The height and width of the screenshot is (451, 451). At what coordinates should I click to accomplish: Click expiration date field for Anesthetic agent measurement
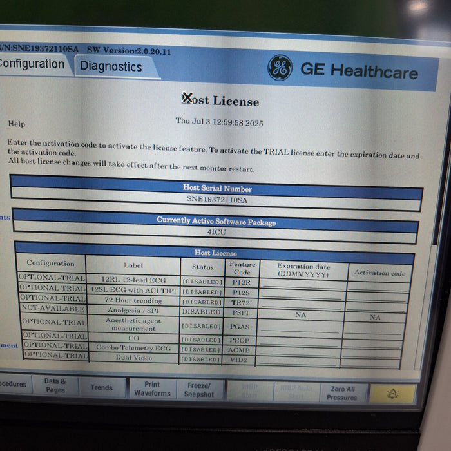point(299,328)
